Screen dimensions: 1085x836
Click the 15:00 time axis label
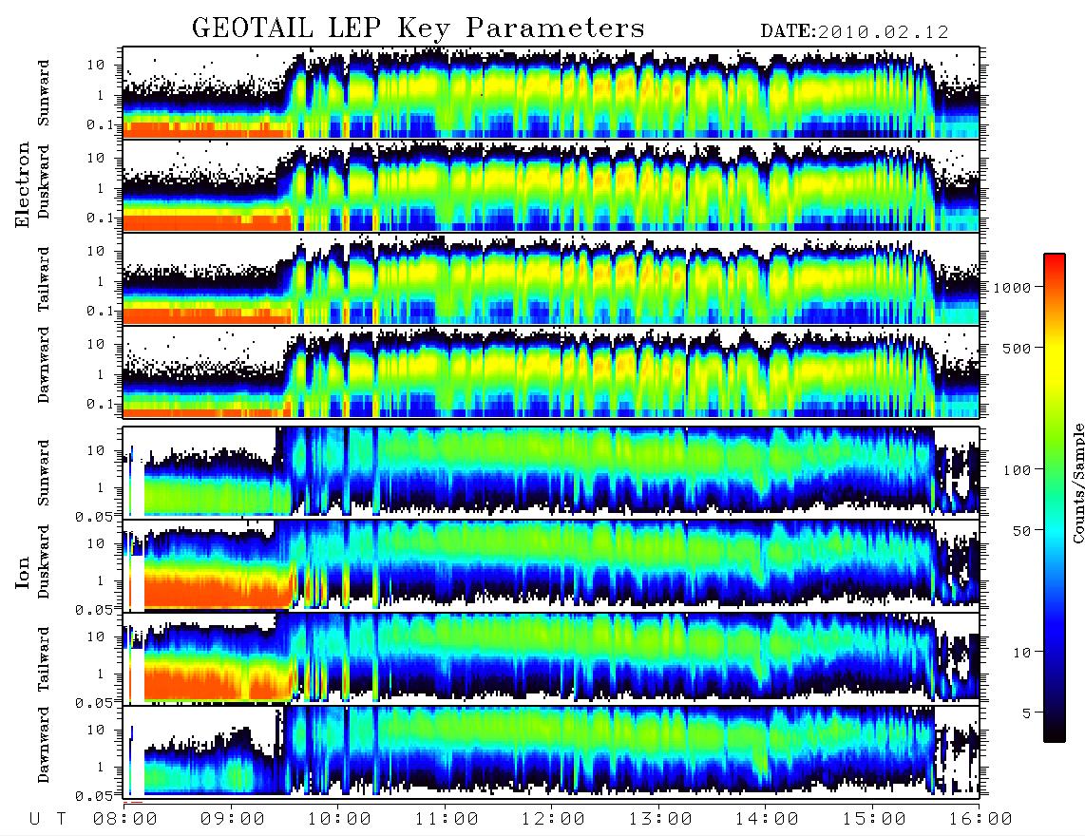[874, 820]
